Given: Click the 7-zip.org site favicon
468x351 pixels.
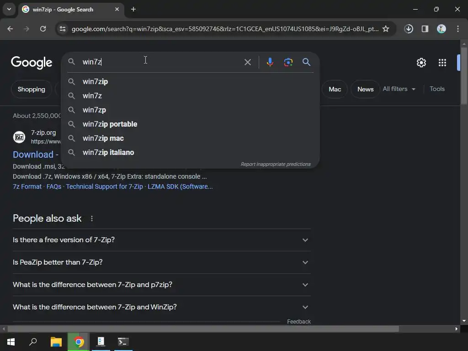Looking at the screenshot, I should coord(19,137).
